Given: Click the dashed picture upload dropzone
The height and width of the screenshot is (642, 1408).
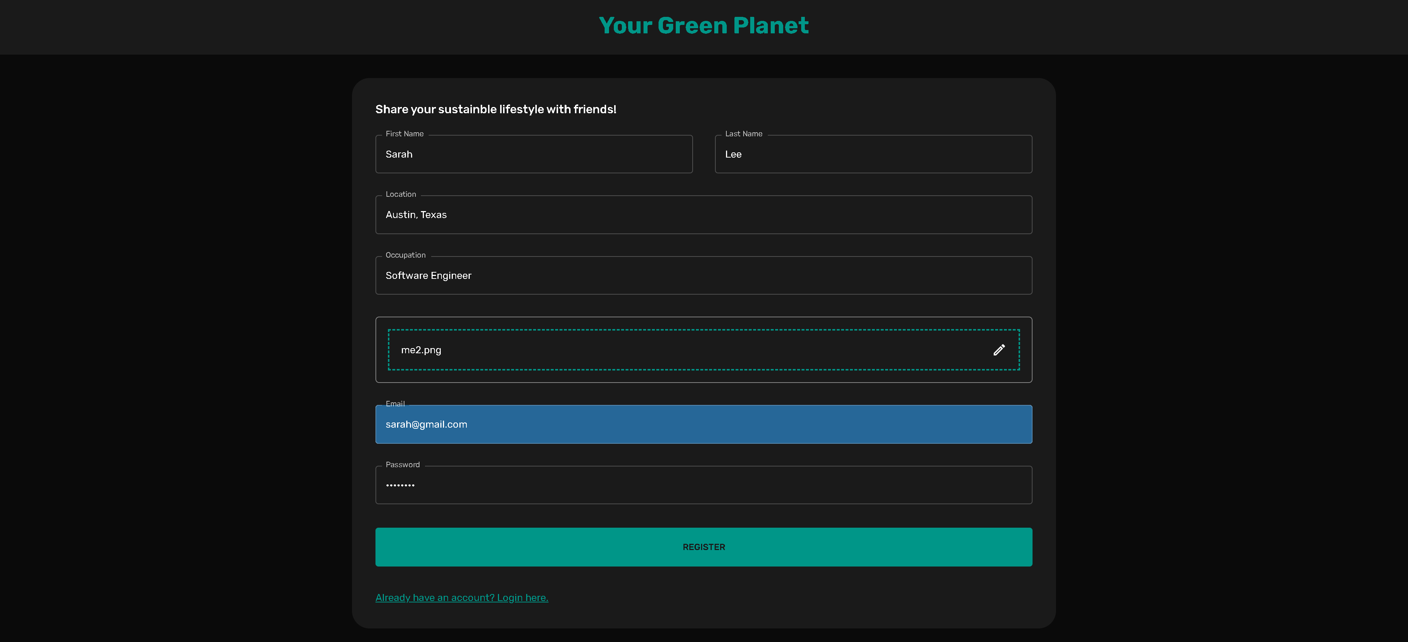Looking at the screenshot, I should click(704, 350).
